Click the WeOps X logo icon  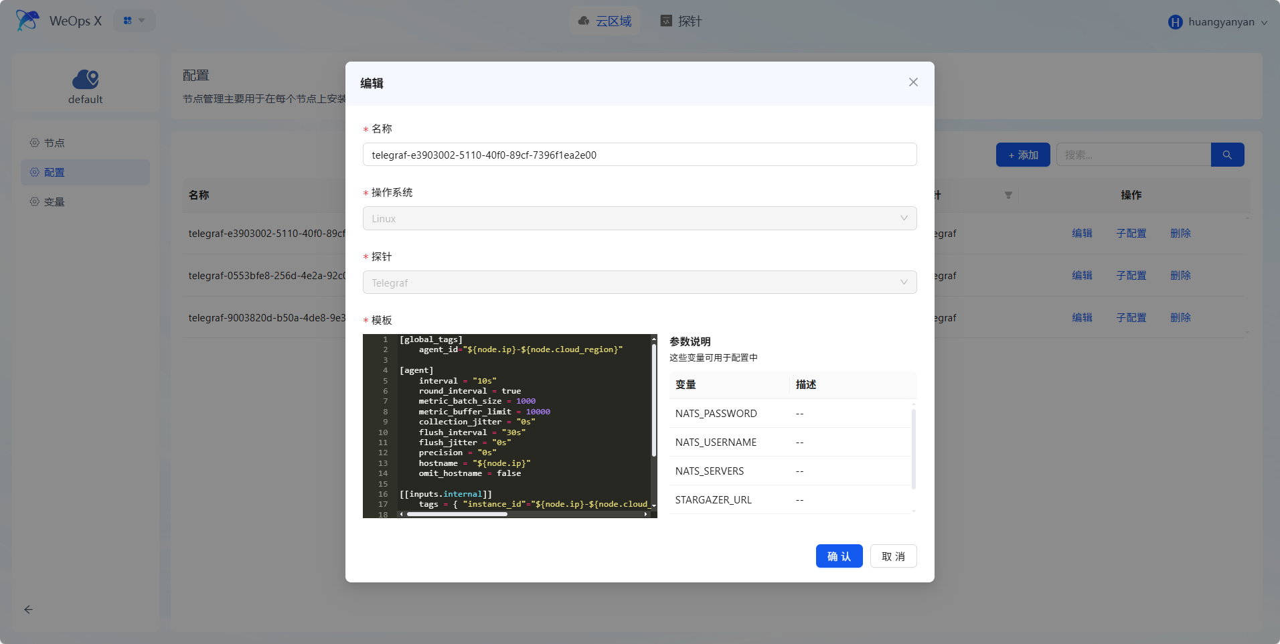pyautogui.click(x=27, y=21)
